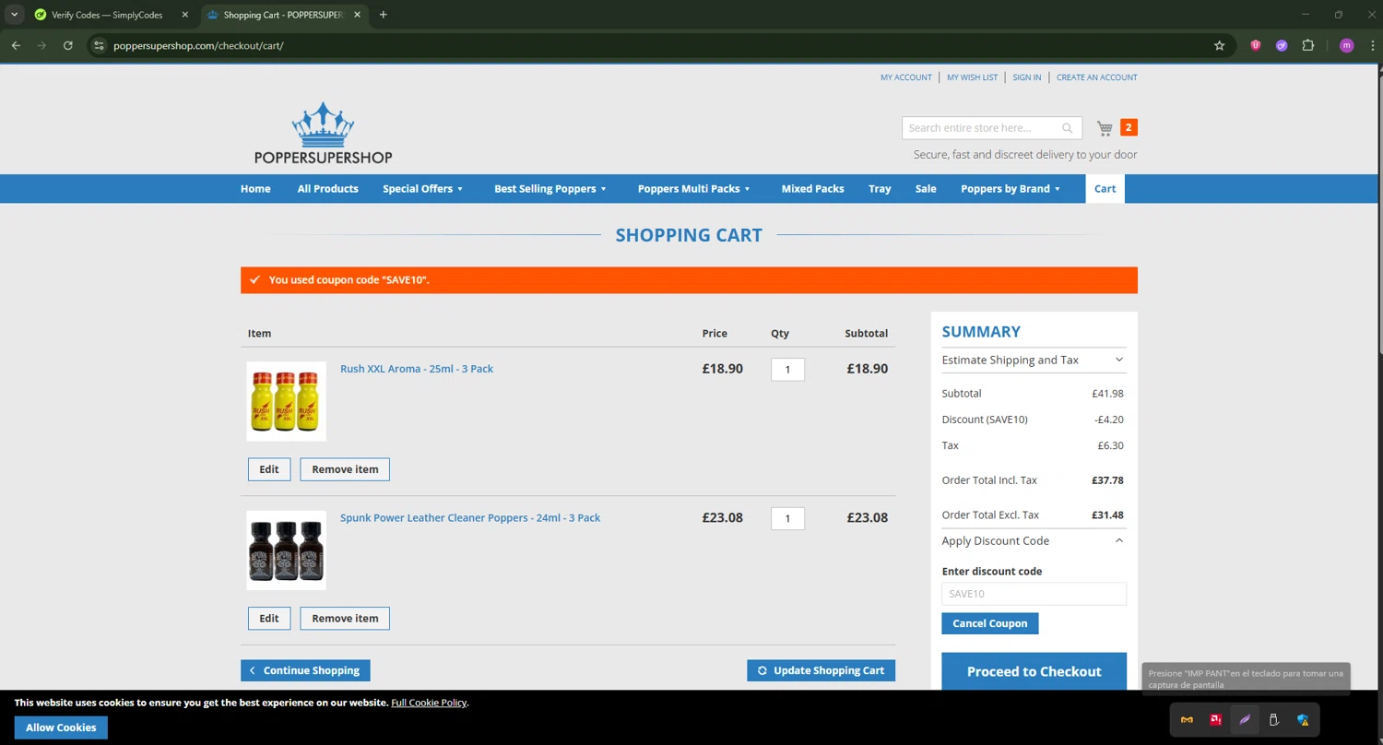1383x745 pixels.
Task: Click the discount code input field
Action: (x=1034, y=594)
